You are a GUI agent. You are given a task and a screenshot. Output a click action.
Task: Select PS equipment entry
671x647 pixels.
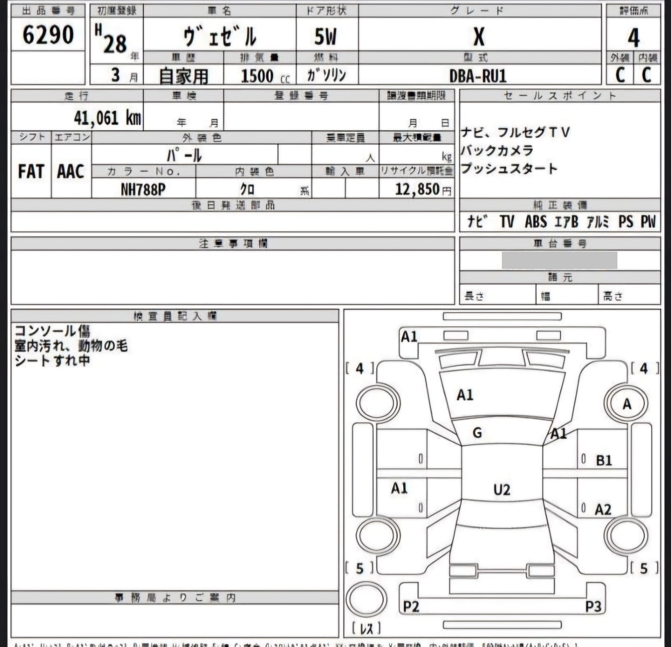tap(625, 221)
